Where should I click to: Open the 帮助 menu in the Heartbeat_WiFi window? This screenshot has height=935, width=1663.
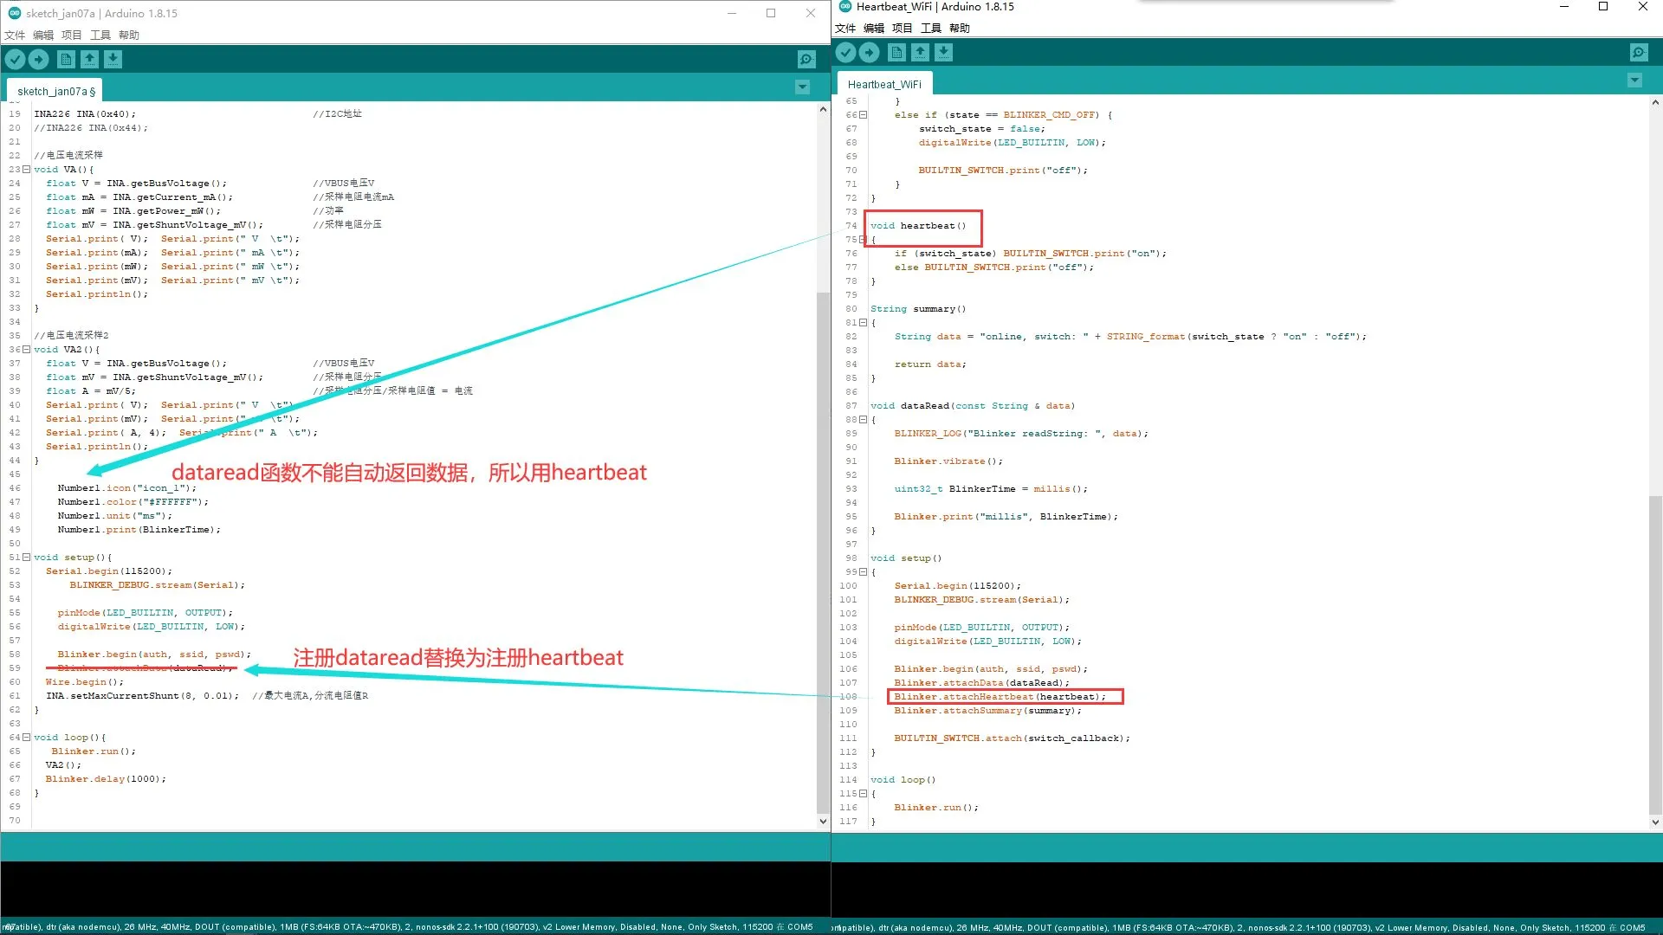(x=959, y=28)
